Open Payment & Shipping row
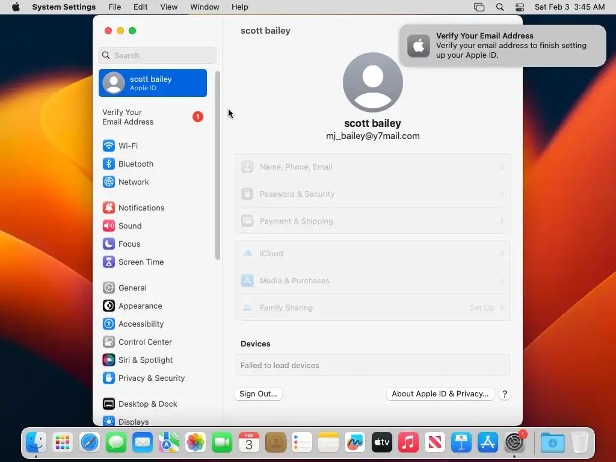The image size is (616, 462). tap(372, 221)
